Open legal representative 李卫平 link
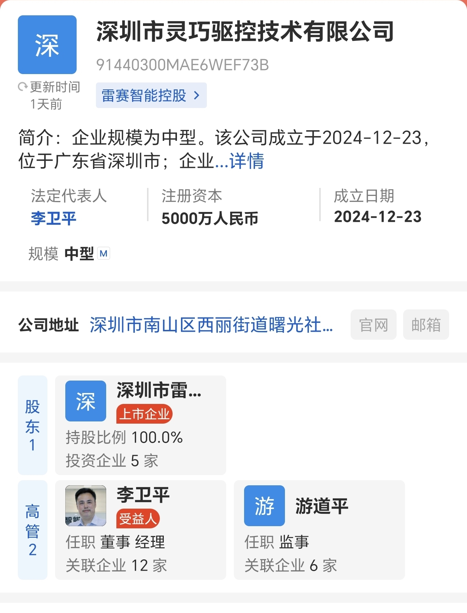Screen dimensions: 467x613 (x=54, y=218)
